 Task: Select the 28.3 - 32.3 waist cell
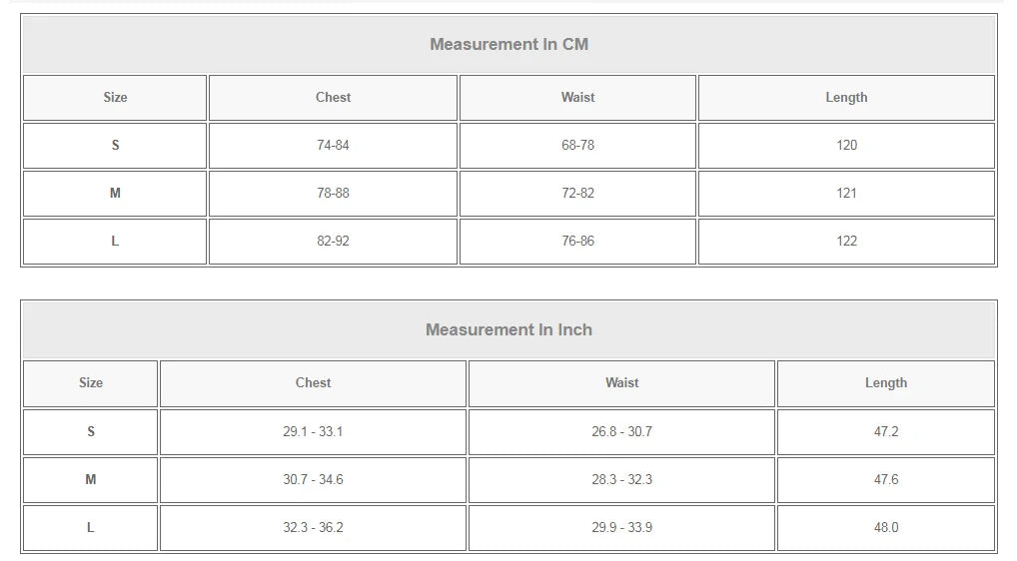(x=621, y=479)
